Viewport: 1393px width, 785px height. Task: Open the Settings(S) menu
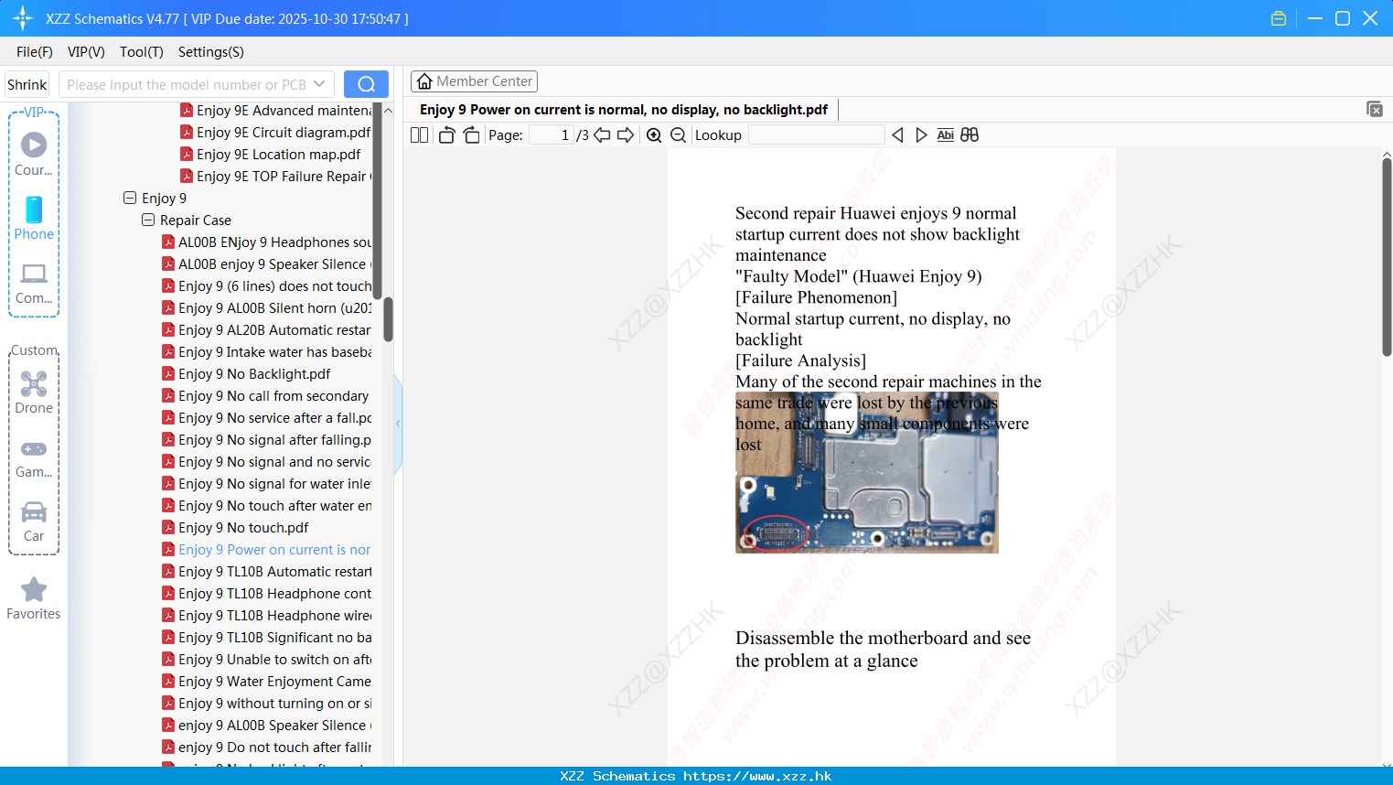pyautogui.click(x=211, y=52)
